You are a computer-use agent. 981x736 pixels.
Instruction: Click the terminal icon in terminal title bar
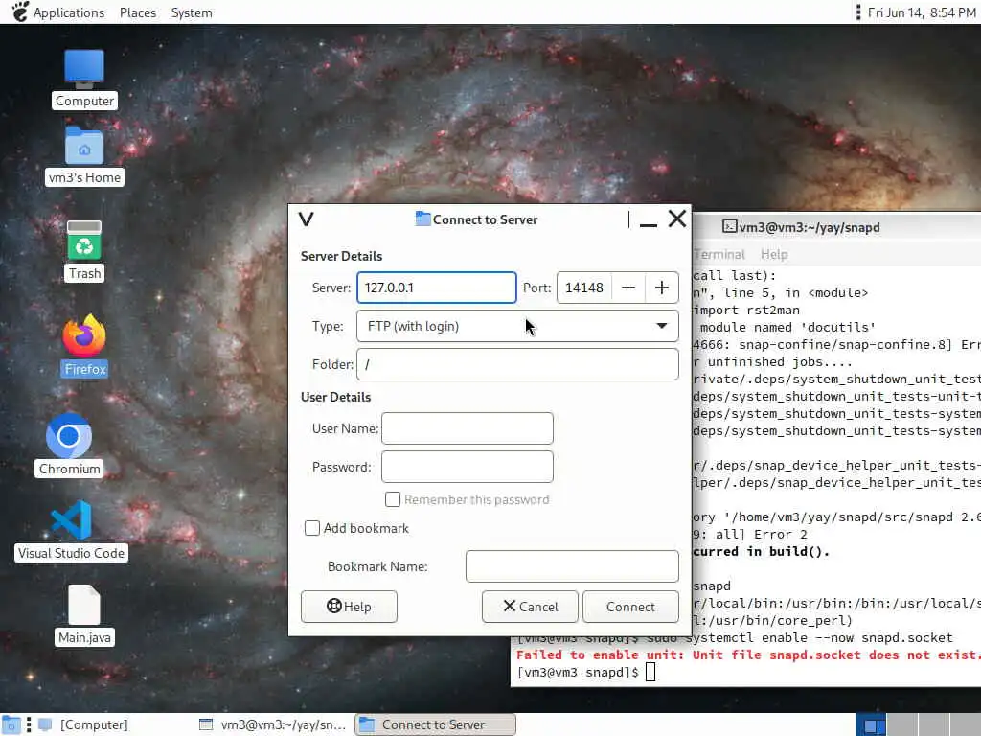tap(729, 226)
